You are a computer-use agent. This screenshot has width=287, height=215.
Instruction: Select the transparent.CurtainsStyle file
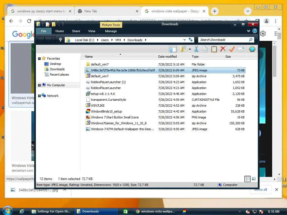coord(165,100)
